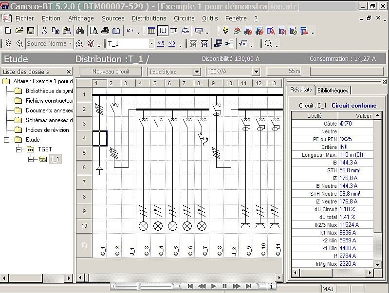
Task: Click the source symbol icon at toolbar start
Action: click(8, 44)
